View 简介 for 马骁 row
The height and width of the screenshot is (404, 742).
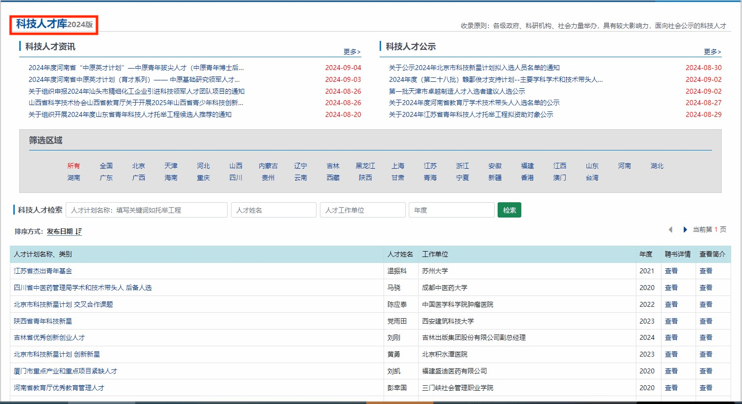(706, 288)
